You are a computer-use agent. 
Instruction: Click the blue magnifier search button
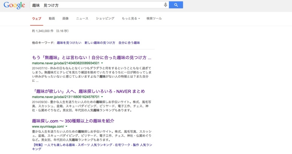[x=176, y=5]
